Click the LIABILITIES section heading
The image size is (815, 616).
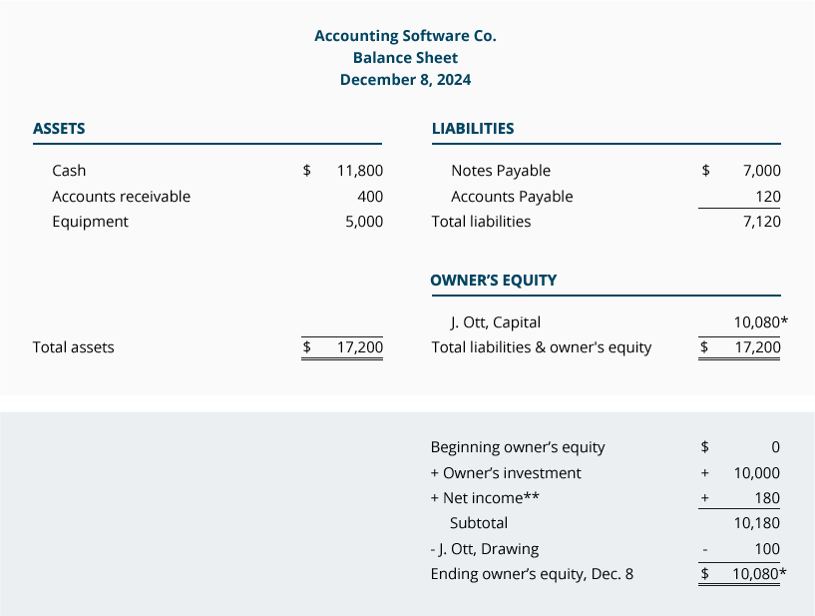473,129
